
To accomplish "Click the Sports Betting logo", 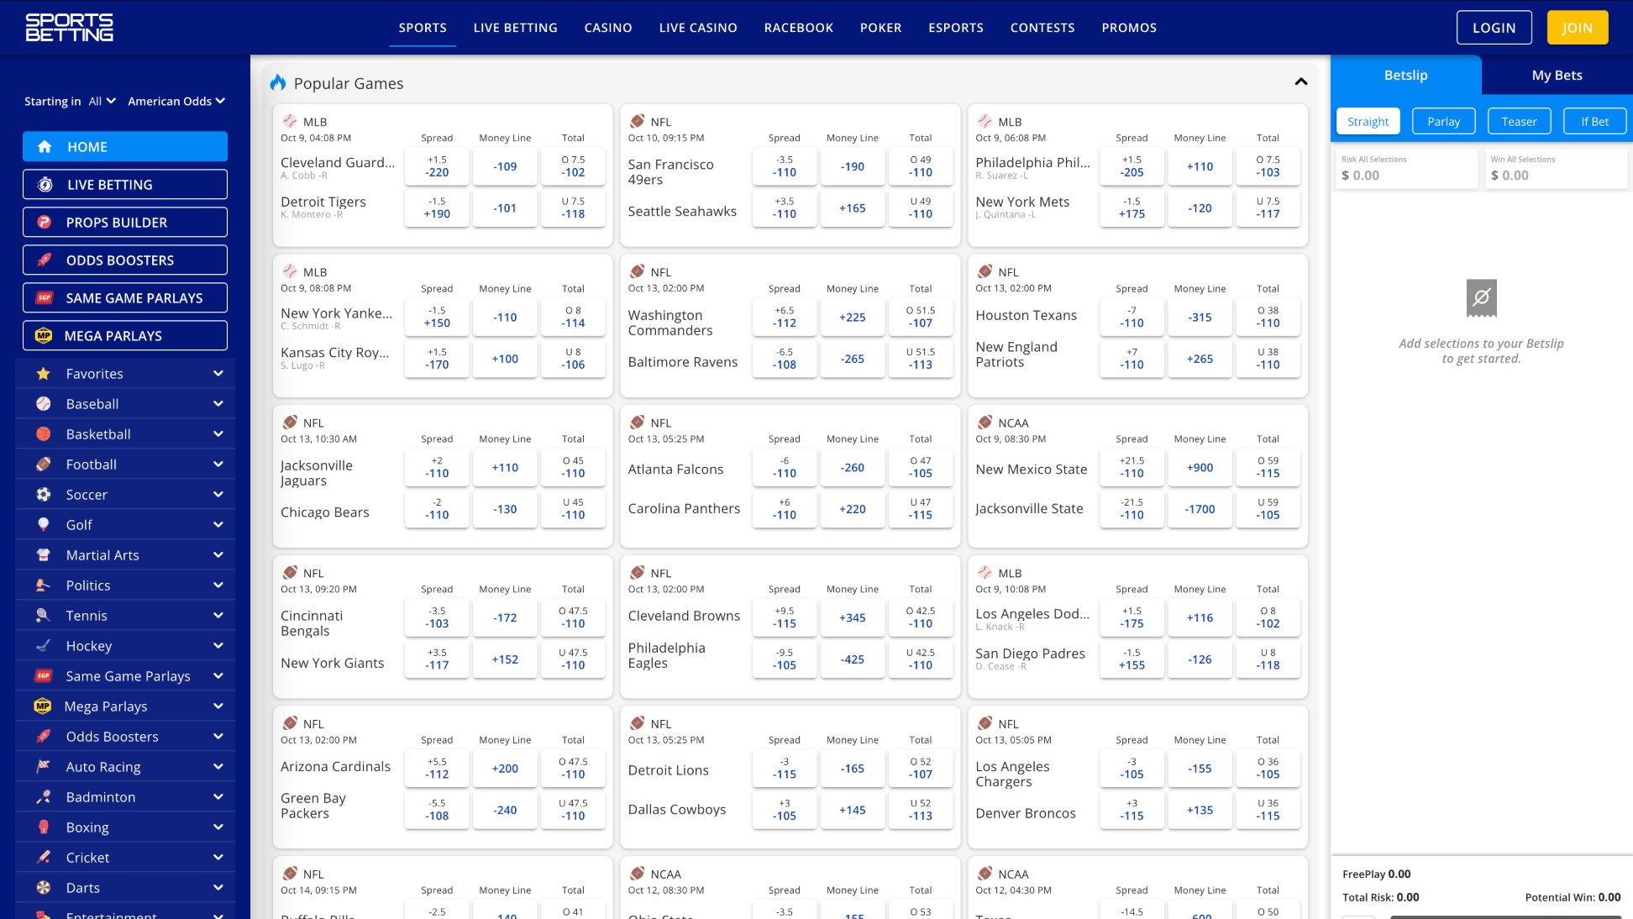I will [x=69, y=28].
